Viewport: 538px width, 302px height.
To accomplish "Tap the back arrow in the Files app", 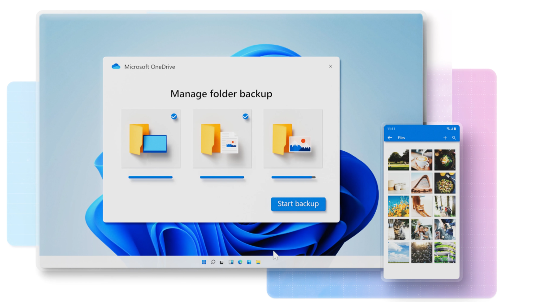I will click(390, 137).
